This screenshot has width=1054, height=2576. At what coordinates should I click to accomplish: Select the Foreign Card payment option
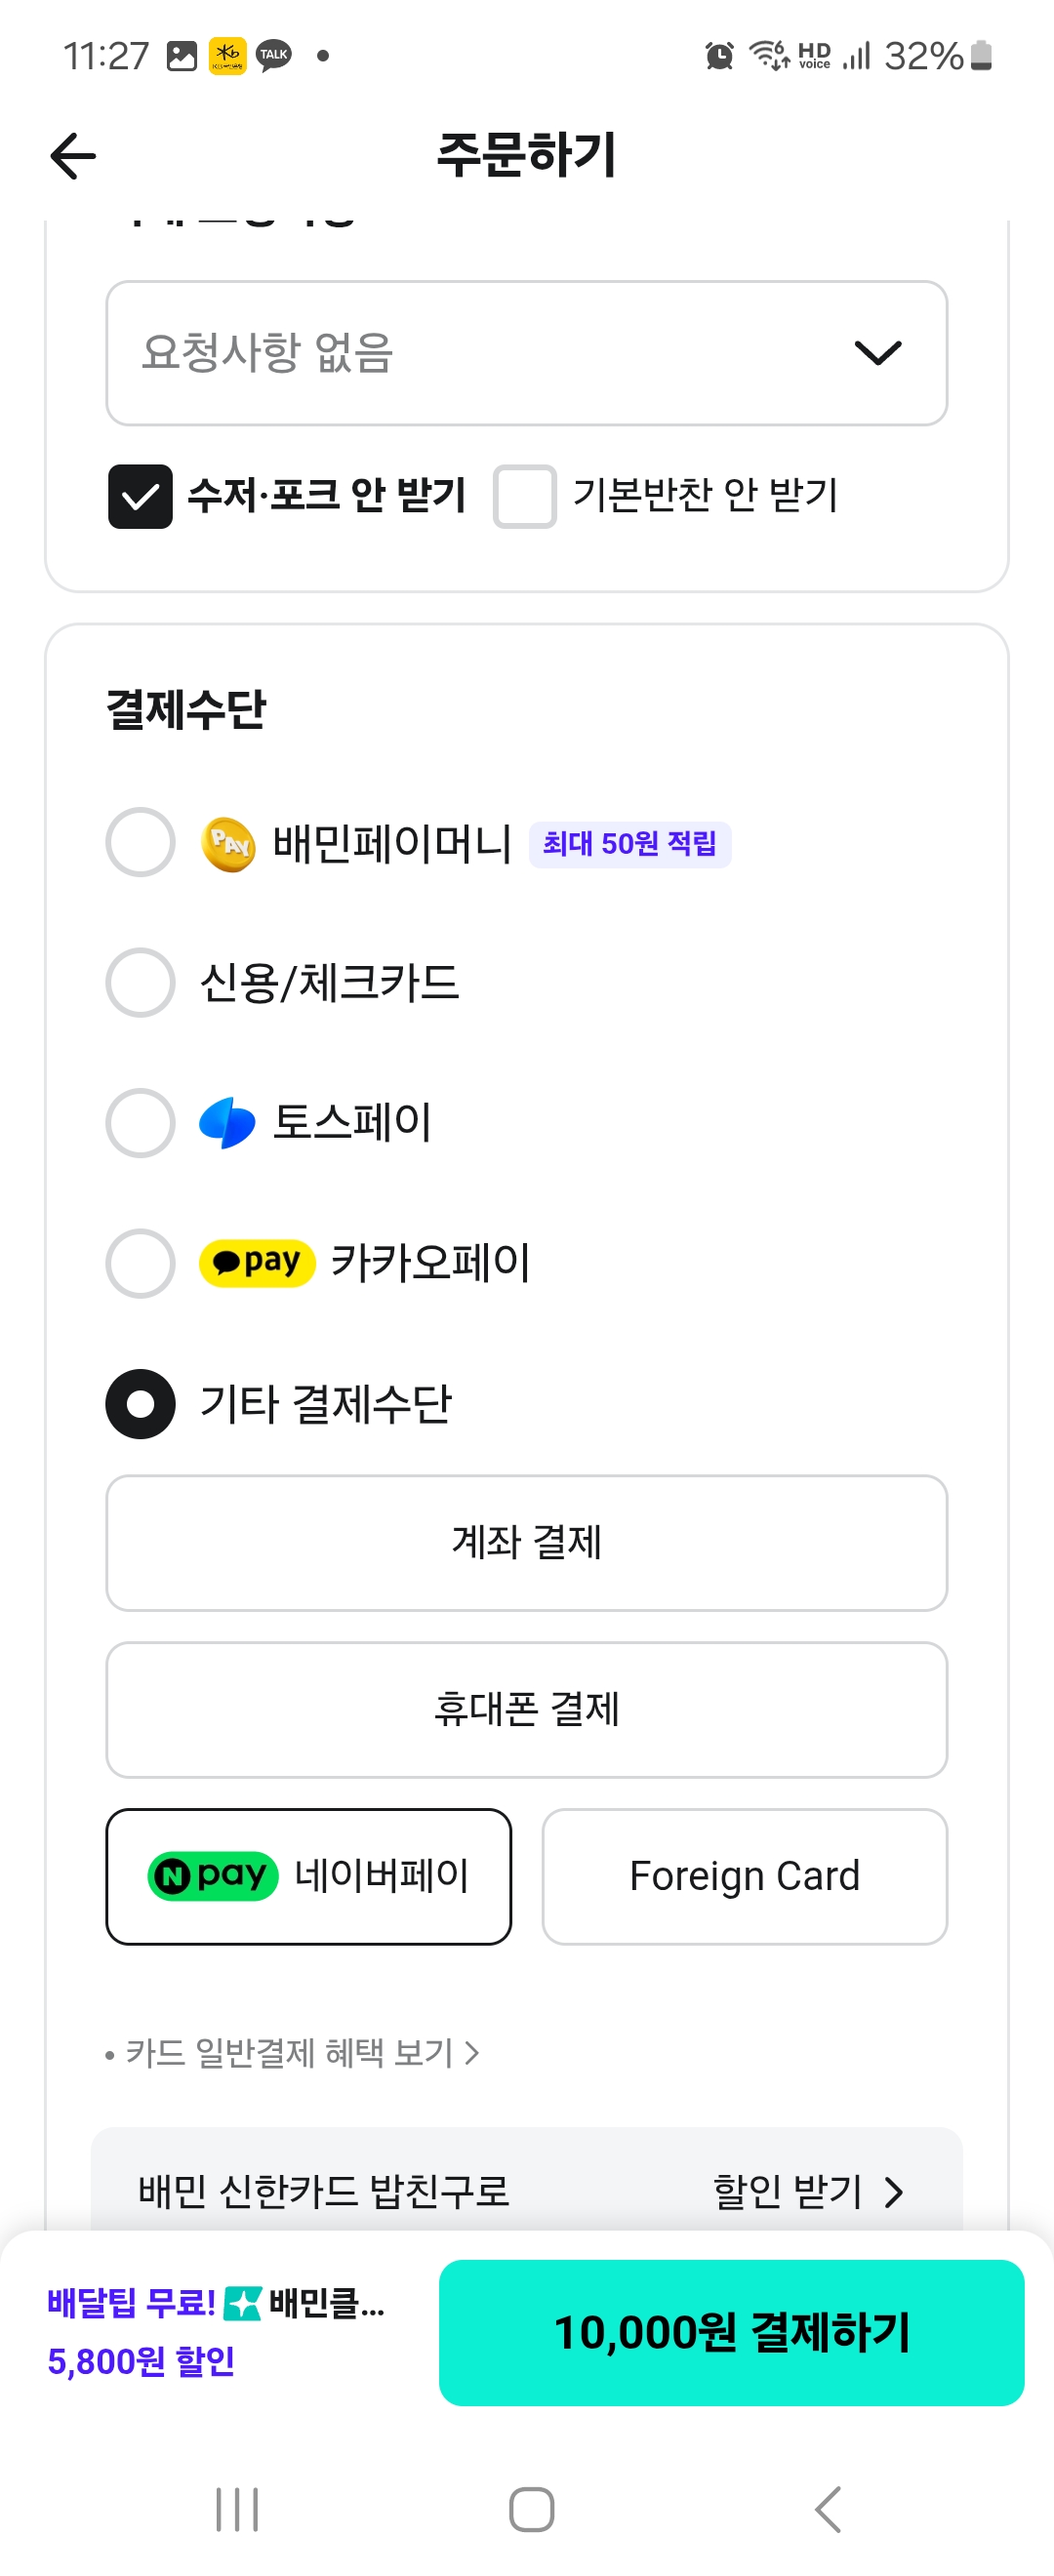tap(744, 1876)
